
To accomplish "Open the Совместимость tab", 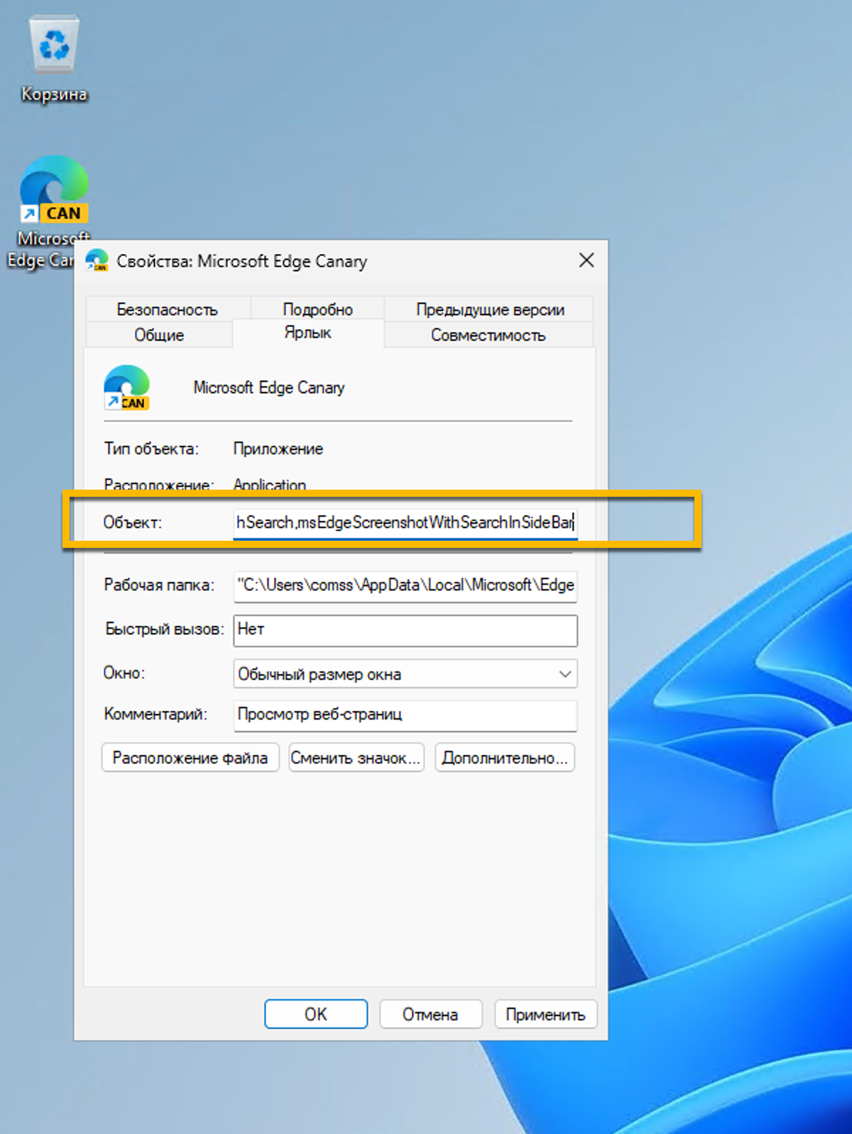I will coord(488,335).
